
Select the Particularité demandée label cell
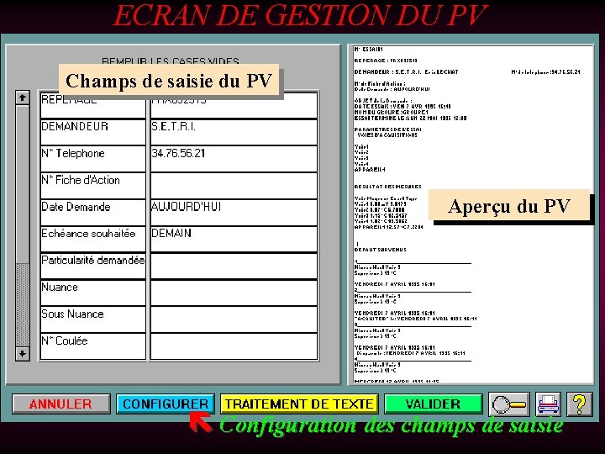coord(93,266)
